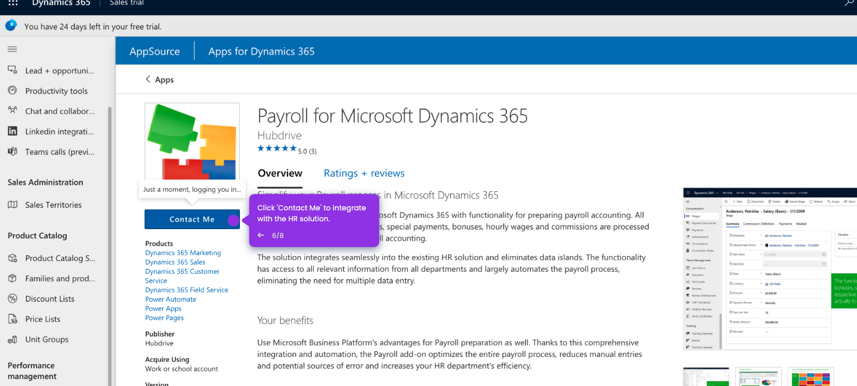The image size is (857, 386).
Task: Click the Dynamics 365 brand title
Action: (61, 3)
